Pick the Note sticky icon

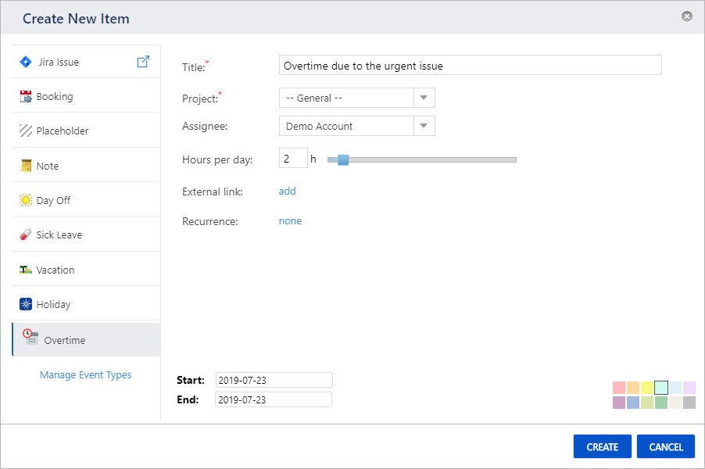26,166
